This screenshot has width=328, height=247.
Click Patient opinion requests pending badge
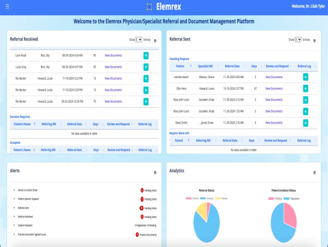(142, 199)
